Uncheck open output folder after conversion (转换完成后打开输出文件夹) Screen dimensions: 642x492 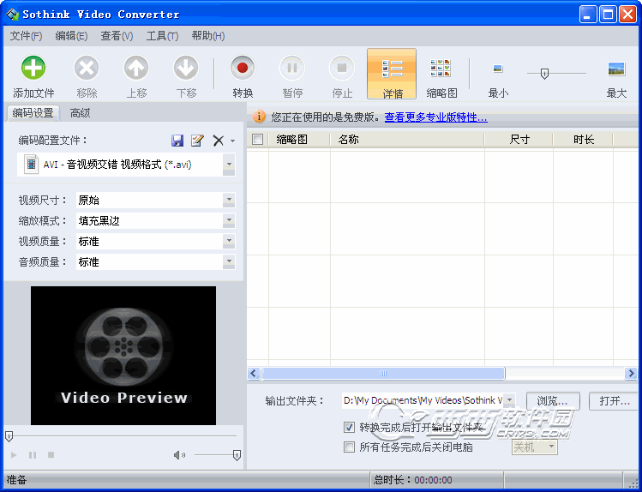[349, 428]
